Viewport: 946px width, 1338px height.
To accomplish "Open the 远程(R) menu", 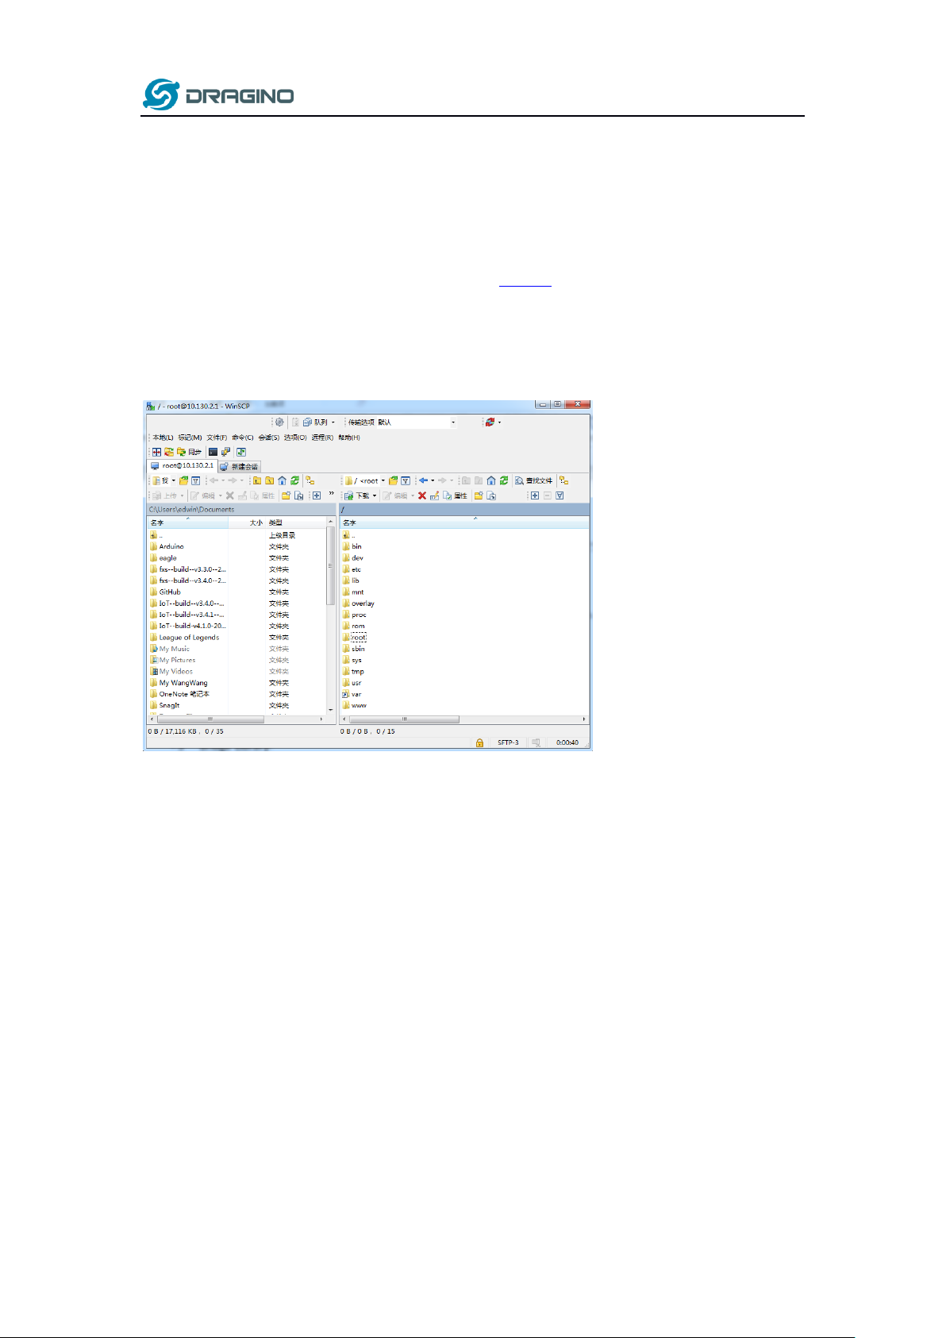I will click(322, 438).
